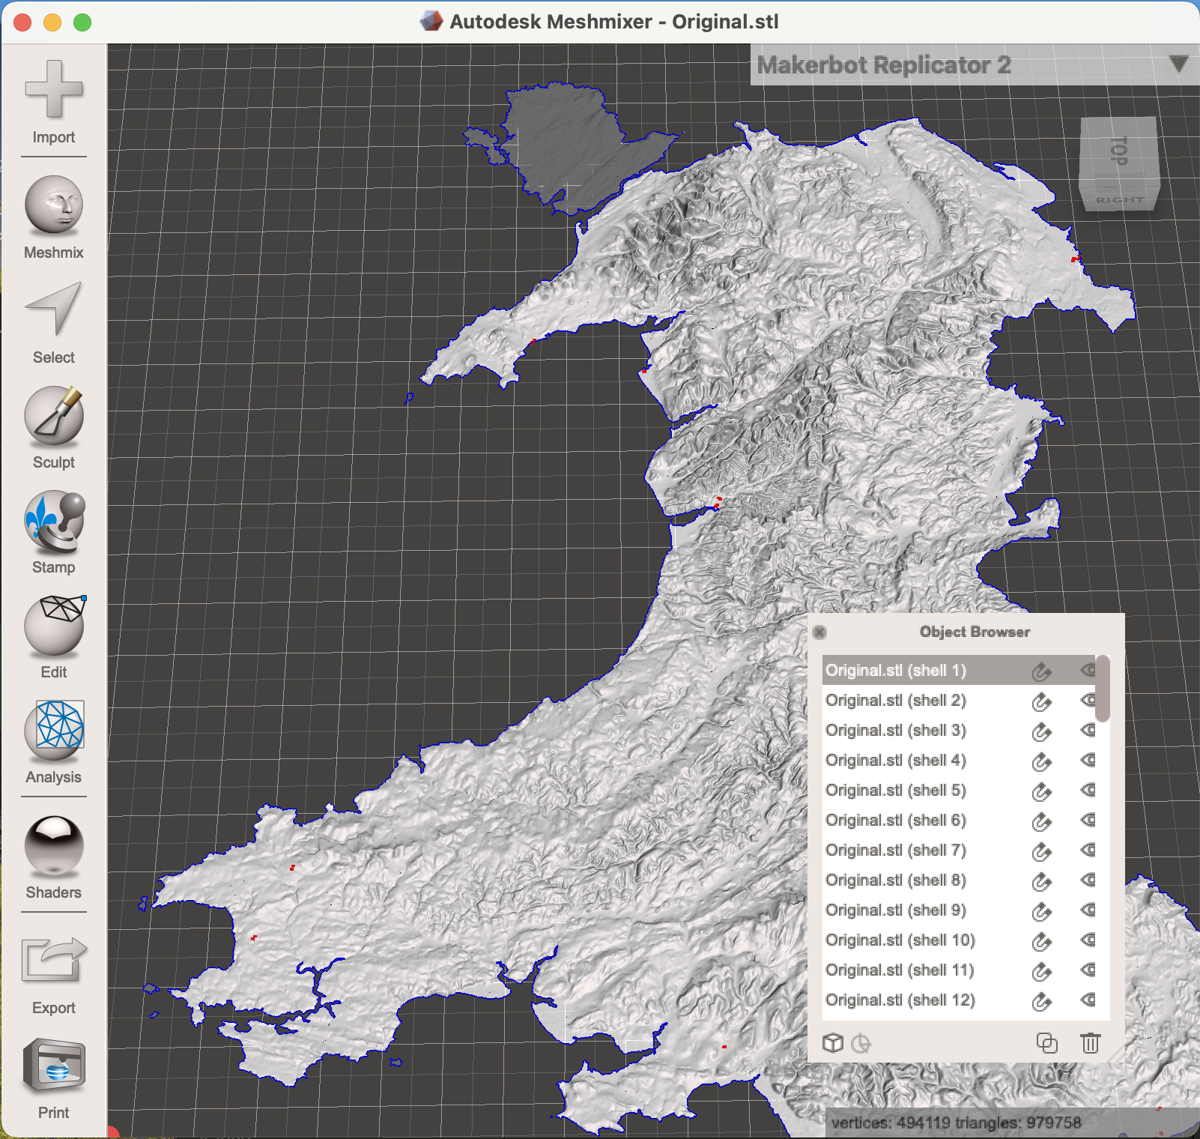Select Original.stl (shell 6) row
The width and height of the screenshot is (1200, 1139).
(x=959, y=820)
